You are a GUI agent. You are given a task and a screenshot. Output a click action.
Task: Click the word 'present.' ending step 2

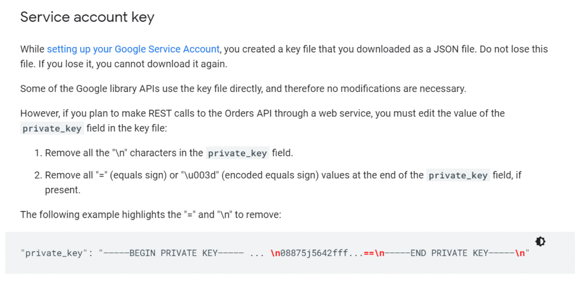[x=63, y=190]
